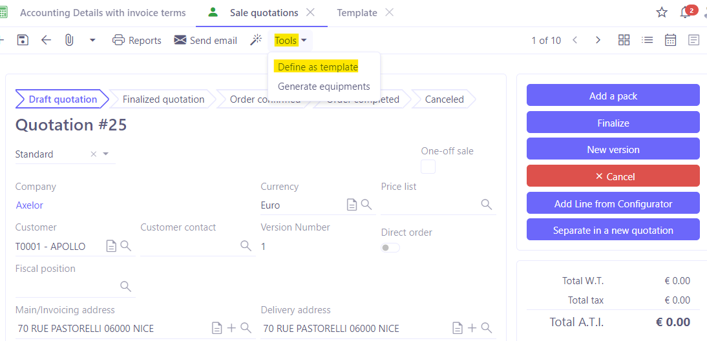Expand the toolbar caret next to paperclip

tap(92, 41)
